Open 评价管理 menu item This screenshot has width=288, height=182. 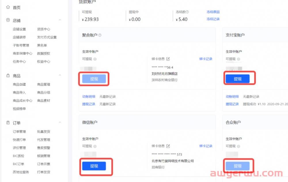(x=19, y=148)
